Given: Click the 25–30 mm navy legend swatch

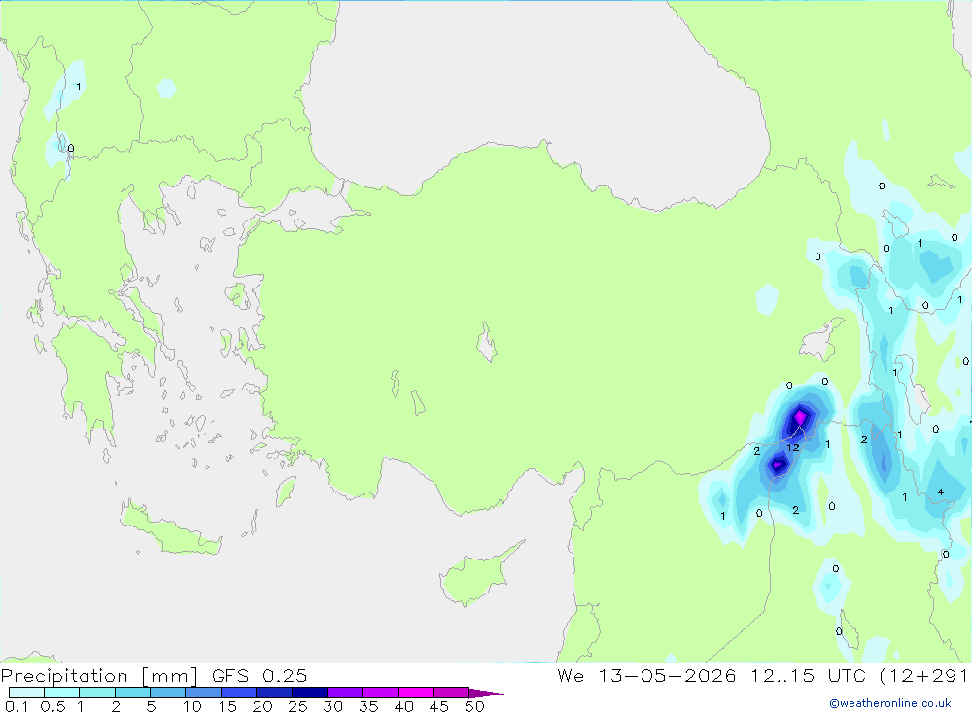Looking at the screenshot, I should [x=309, y=693].
